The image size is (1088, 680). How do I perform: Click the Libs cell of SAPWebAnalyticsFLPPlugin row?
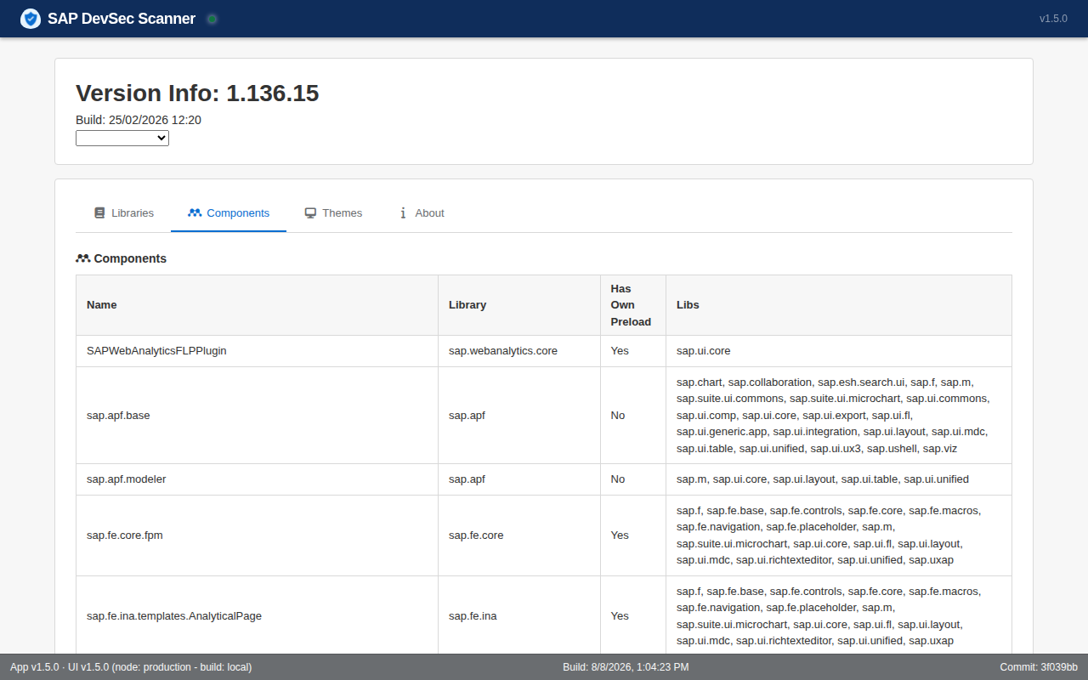pyautogui.click(x=839, y=351)
